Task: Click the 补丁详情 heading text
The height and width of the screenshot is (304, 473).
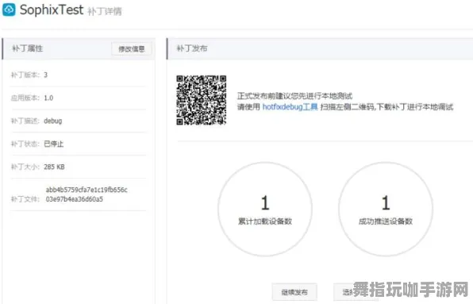Action: tap(105, 12)
